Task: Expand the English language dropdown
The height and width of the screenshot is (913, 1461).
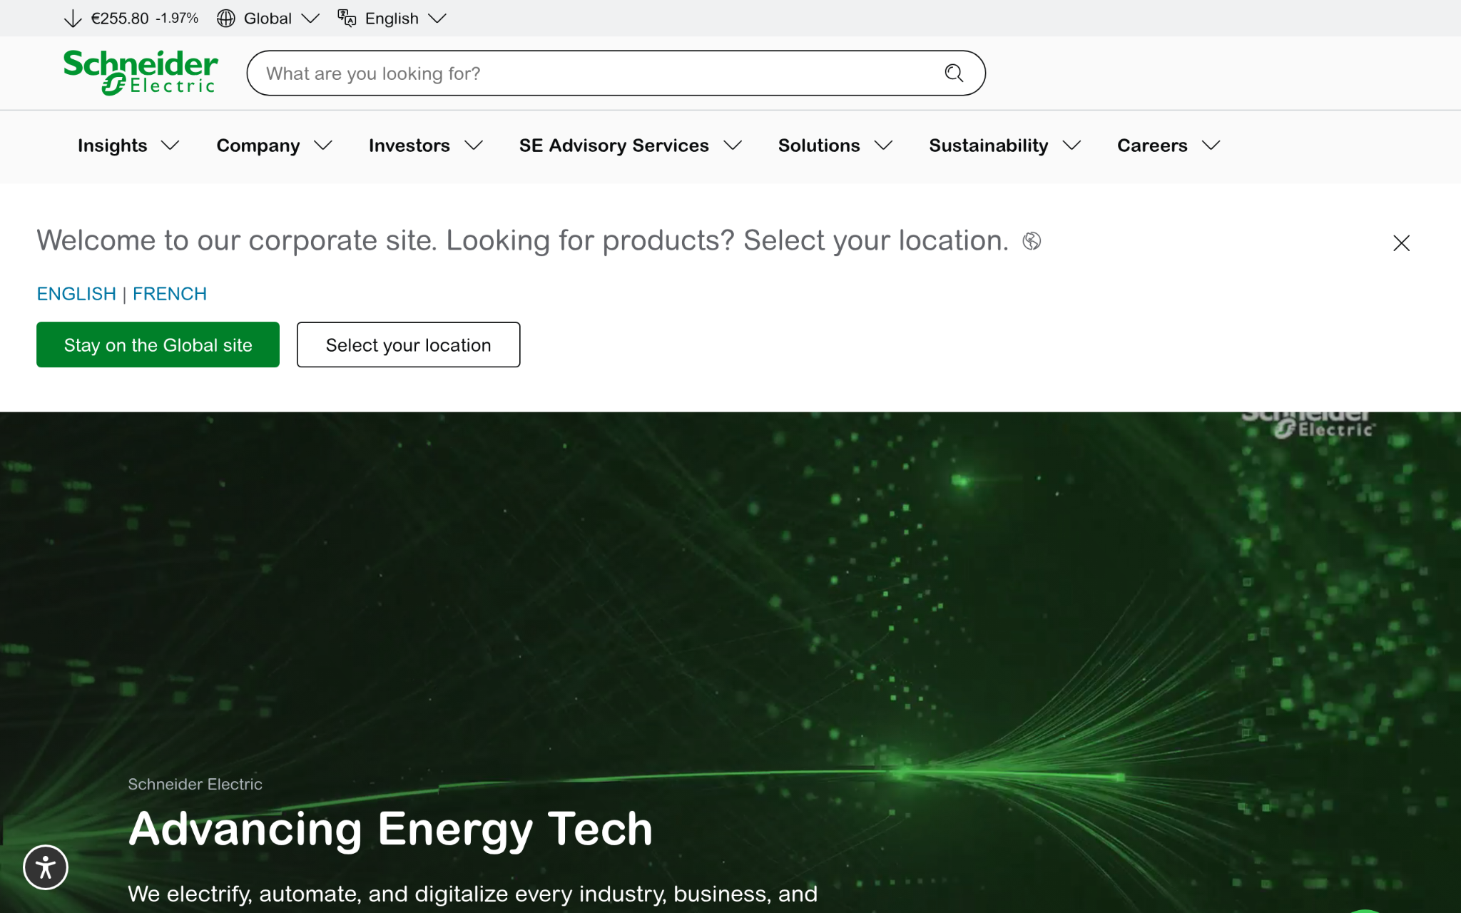Action: coord(437,19)
